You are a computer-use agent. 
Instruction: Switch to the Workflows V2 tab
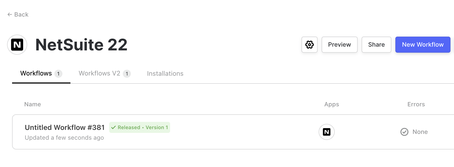pyautogui.click(x=99, y=73)
